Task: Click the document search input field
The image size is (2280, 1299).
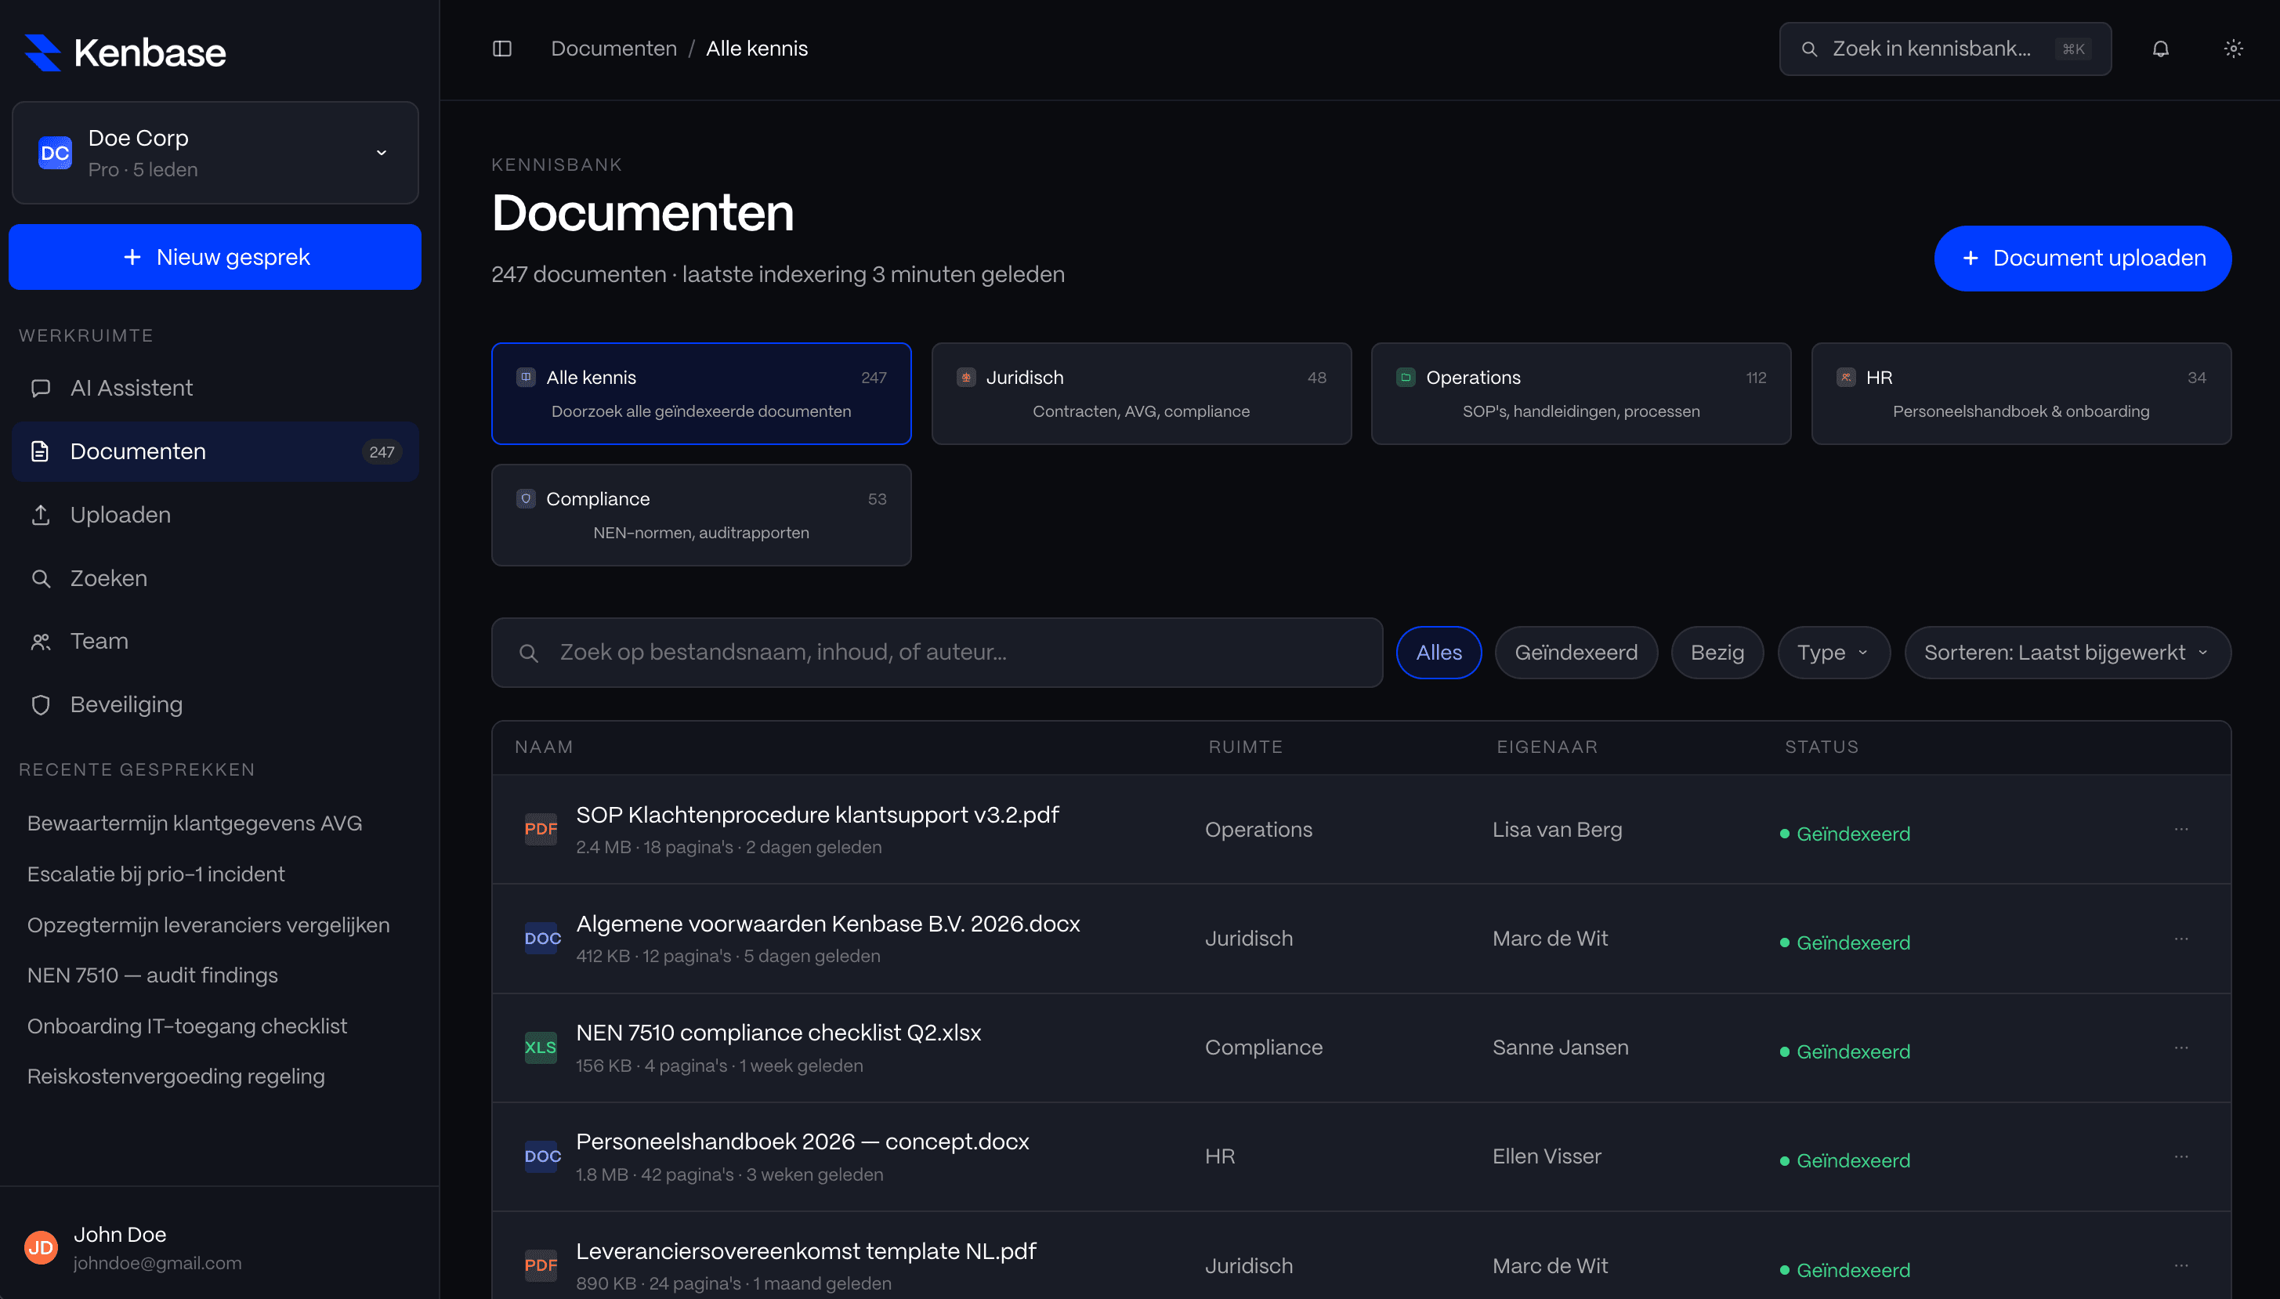Action: 936,652
